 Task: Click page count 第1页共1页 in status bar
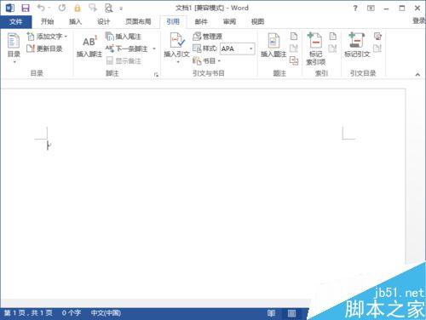28,313
